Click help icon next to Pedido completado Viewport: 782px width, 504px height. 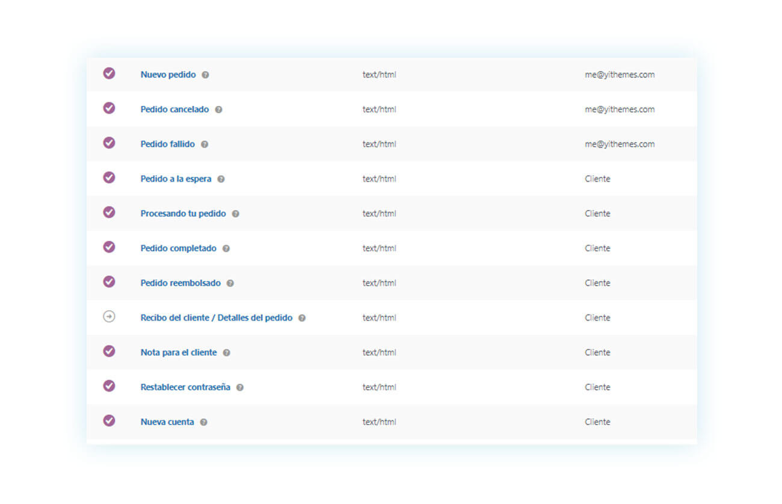point(226,248)
